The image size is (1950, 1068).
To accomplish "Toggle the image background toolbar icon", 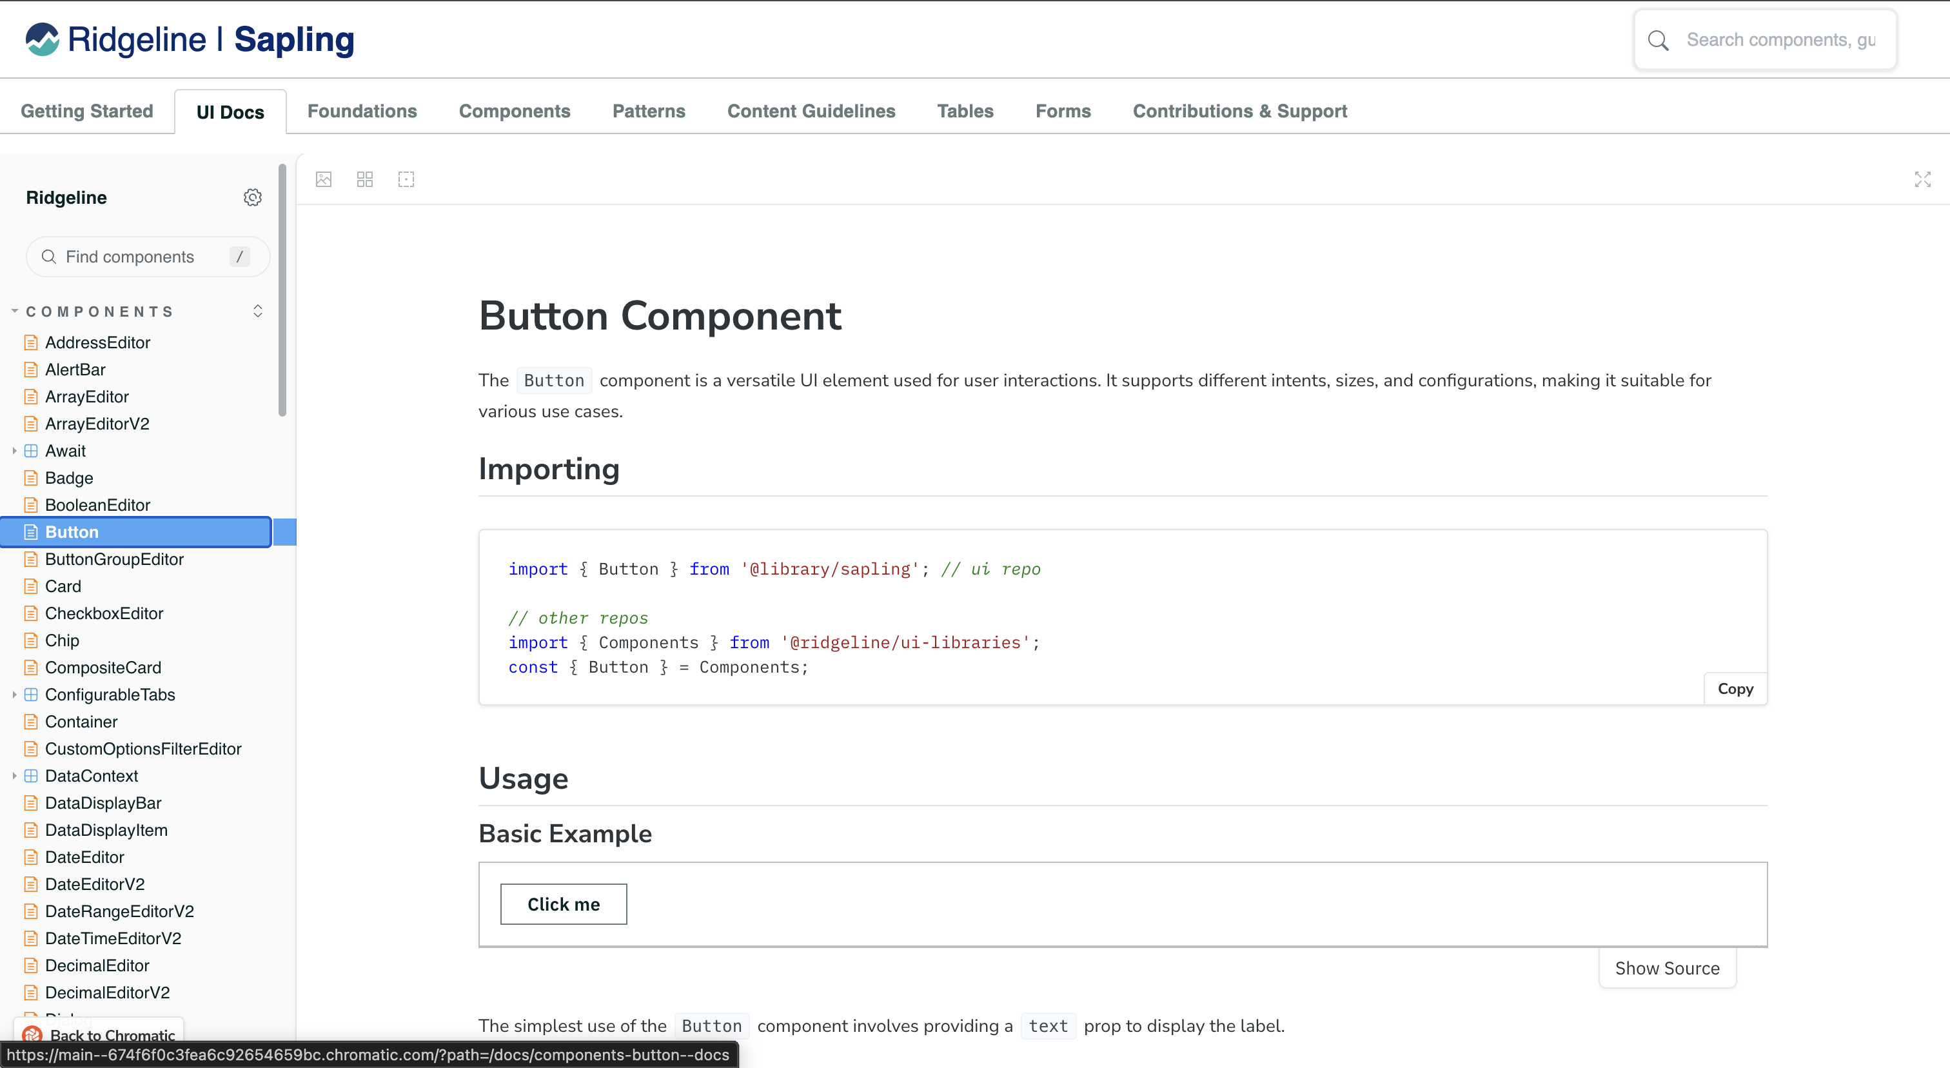I will tap(324, 179).
